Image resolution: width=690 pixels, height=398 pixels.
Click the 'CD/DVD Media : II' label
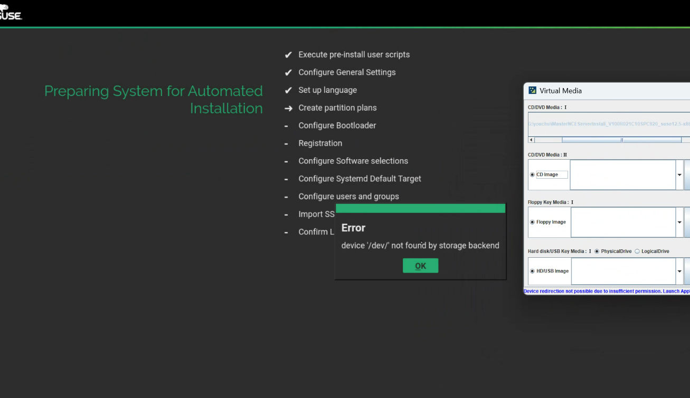click(x=547, y=155)
